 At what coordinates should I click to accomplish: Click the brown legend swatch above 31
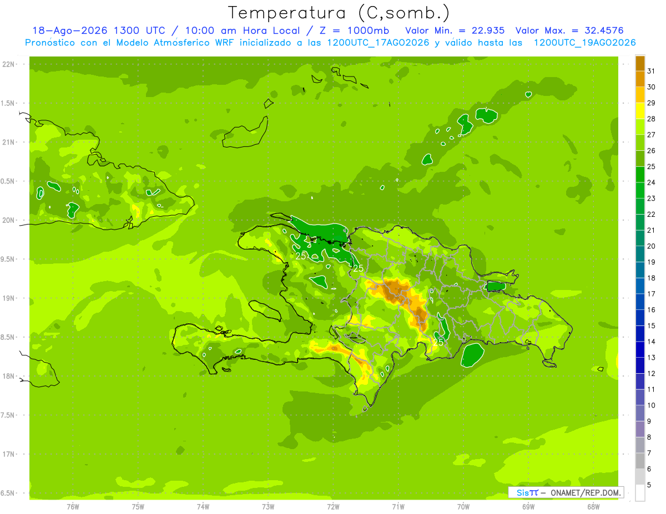point(640,63)
